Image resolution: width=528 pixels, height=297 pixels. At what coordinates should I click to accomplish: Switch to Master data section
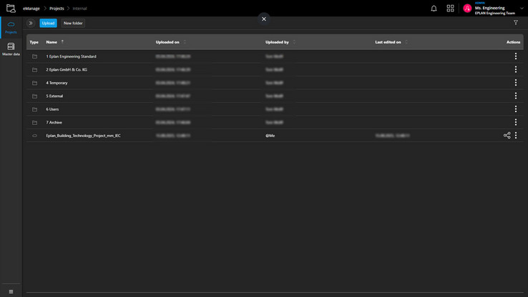[x=11, y=49]
